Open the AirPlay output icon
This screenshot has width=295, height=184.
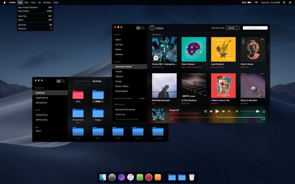(x=264, y=111)
